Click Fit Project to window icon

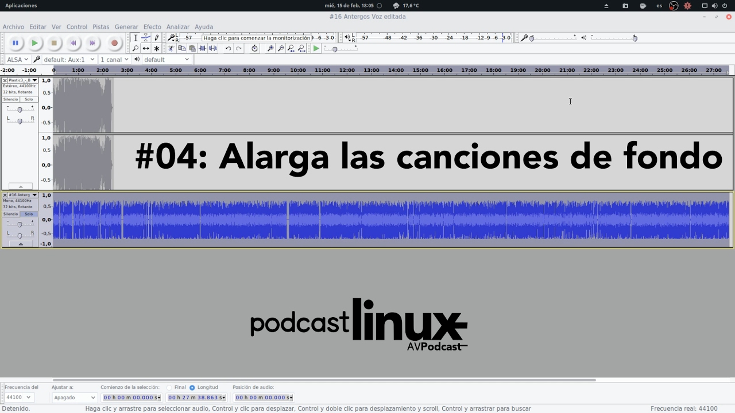point(301,49)
